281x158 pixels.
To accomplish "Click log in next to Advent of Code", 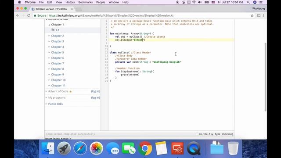I will (x=96, y=91).
